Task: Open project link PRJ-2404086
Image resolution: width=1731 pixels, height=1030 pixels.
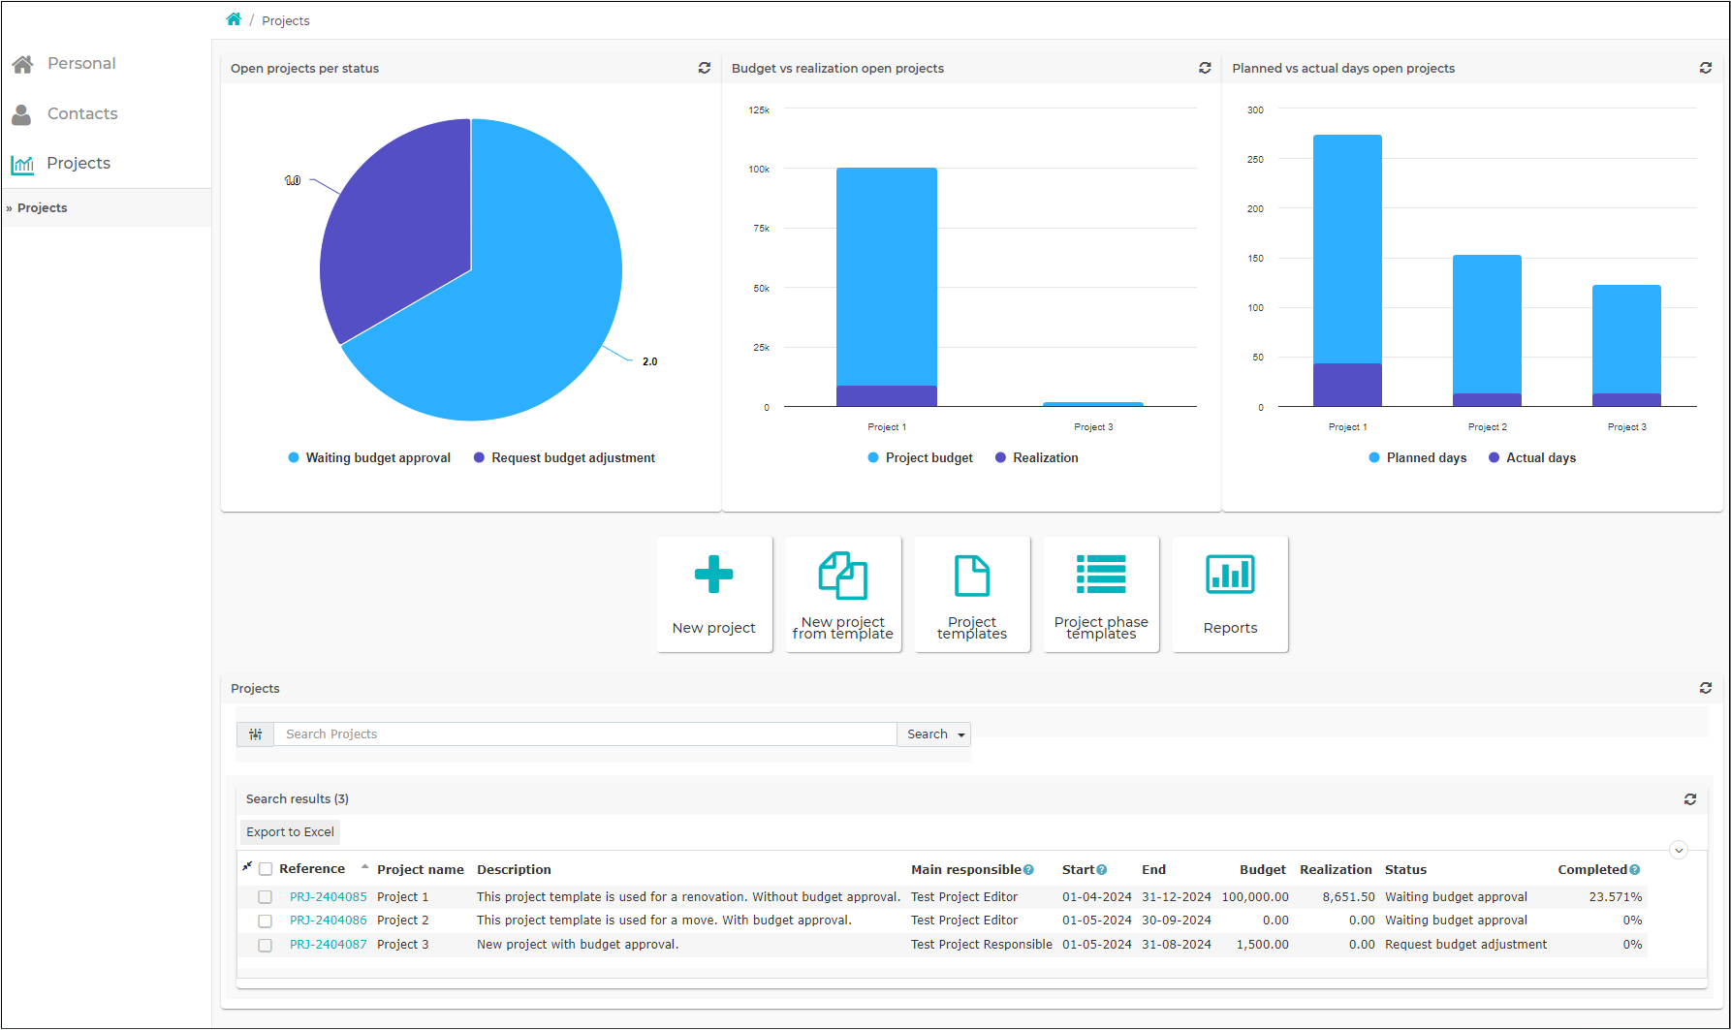Action: pyautogui.click(x=329, y=921)
